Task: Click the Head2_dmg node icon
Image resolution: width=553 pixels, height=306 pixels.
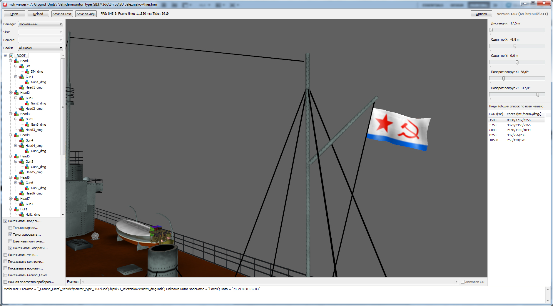Action: [22, 109]
